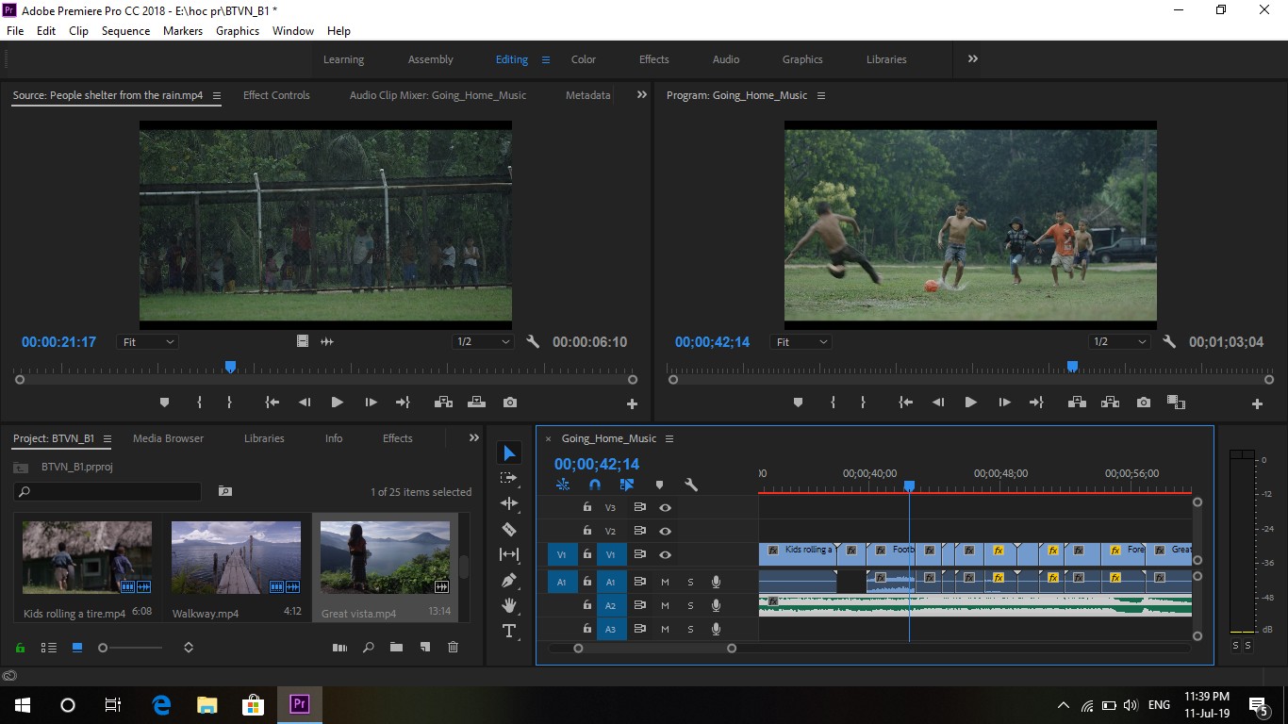1288x724 pixels.
Task: Adjust the project thumbnail zoom slider
Action: [x=132, y=648]
